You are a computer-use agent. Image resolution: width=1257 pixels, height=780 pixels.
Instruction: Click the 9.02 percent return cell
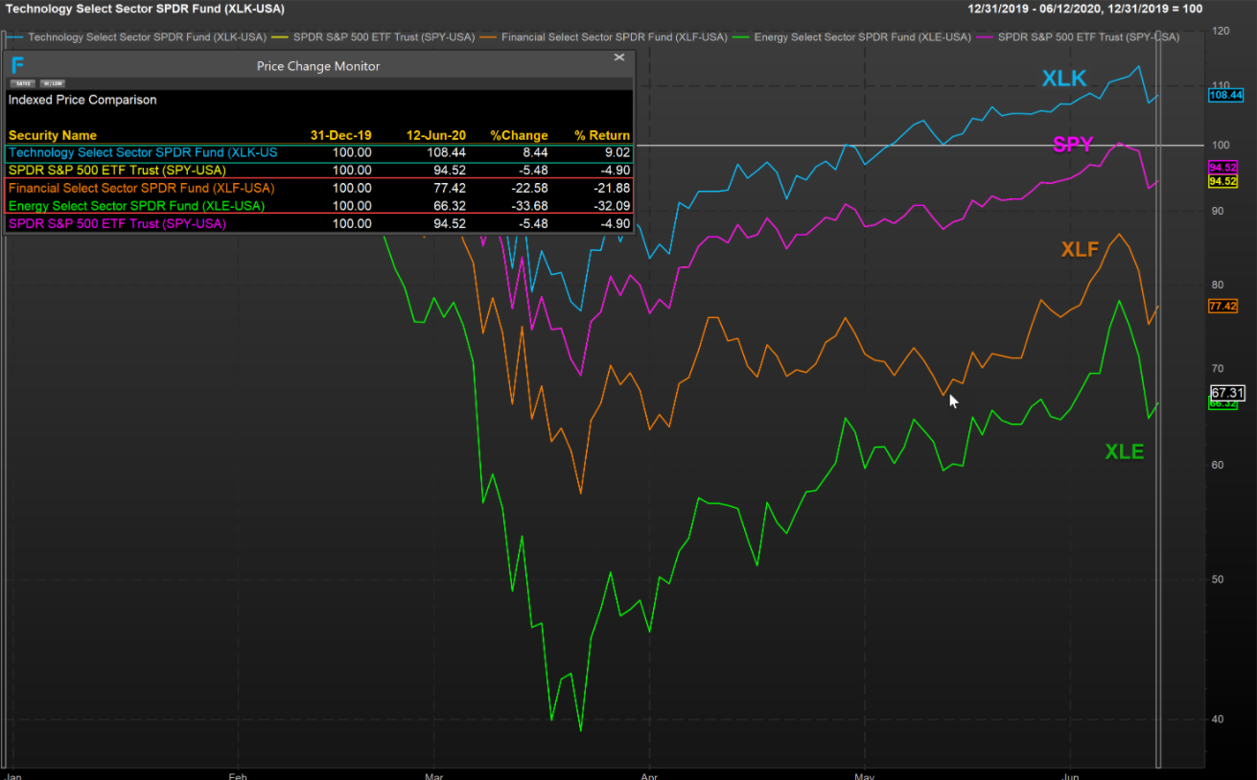point(616,152)
